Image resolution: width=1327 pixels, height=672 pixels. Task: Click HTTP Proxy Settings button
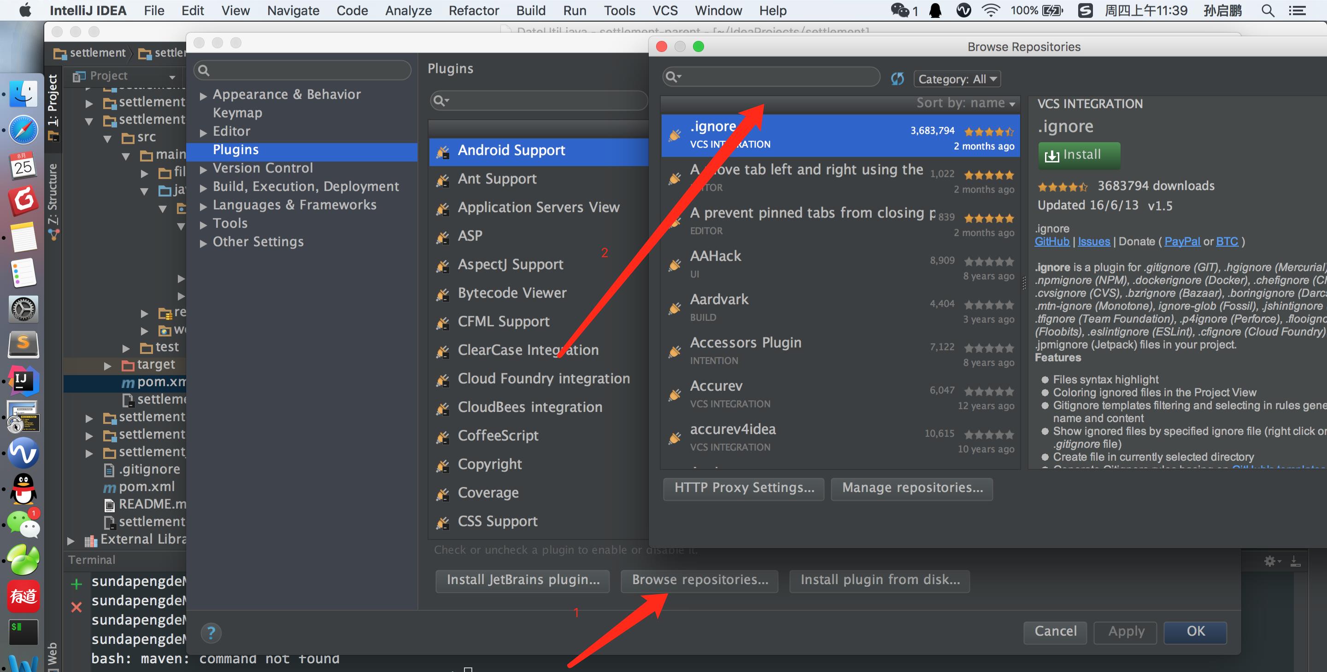click(743, 488)
